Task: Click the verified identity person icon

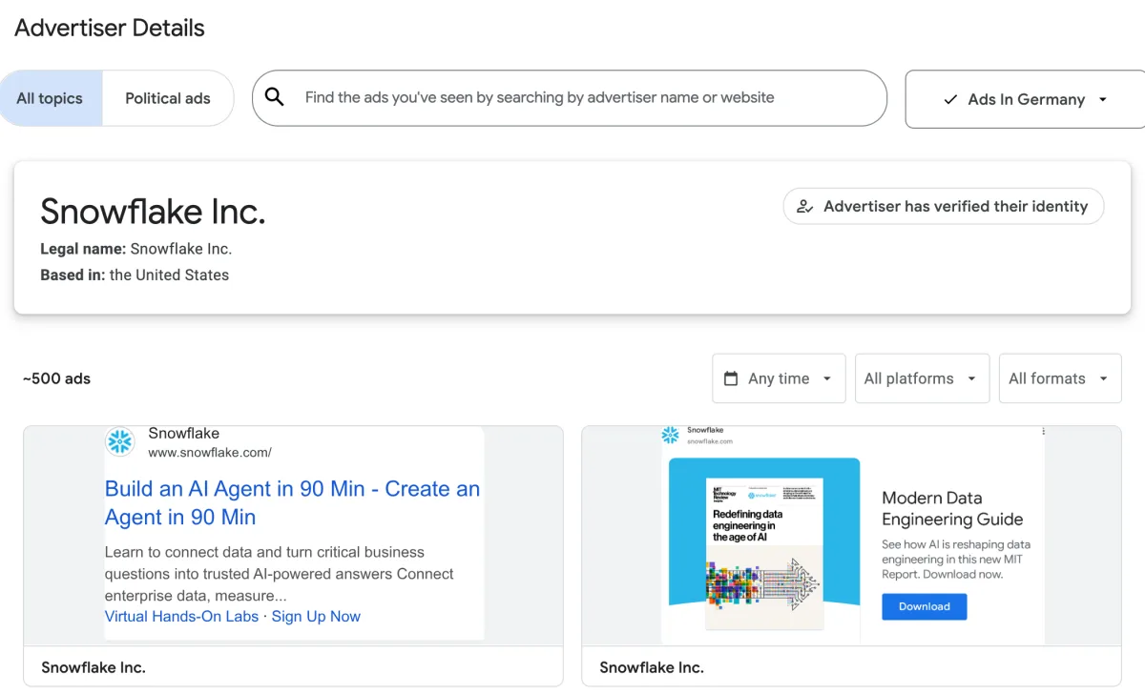Action: (x=805, y=206)
